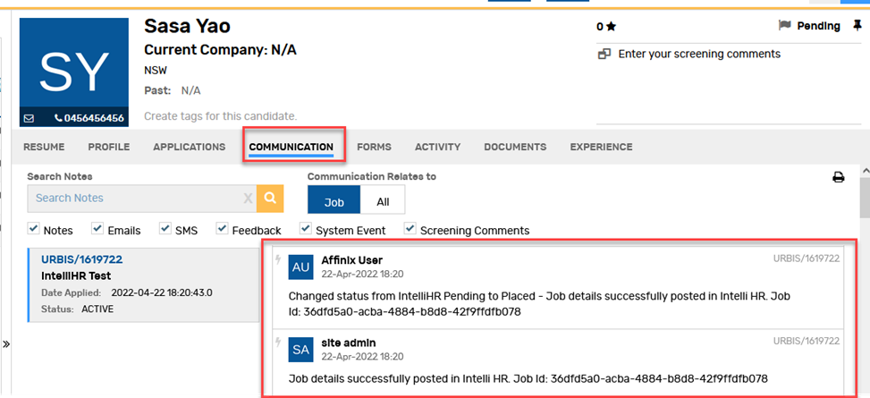Viewport: 870px width, 398px height.
Task: Open the Applications tab
Action: click(189, 147)
